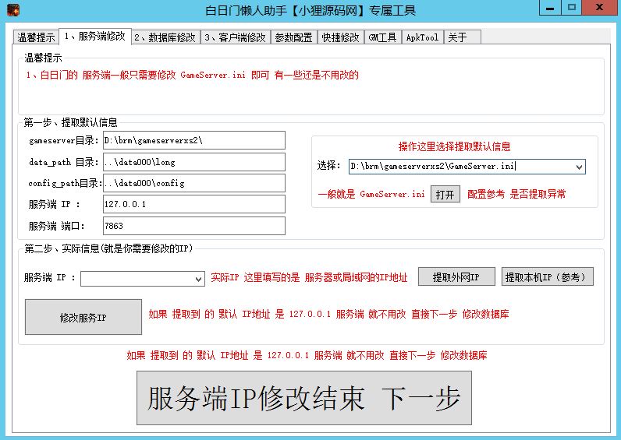The height and width of the screenshot is (440, 621).
Task: Click the 服务端 端口 field showing 7863
Action: [193, 226]
